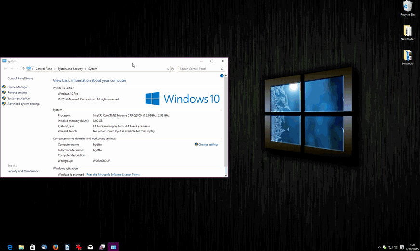Click the Forward navigation arrow
The height and width of the screenshot is (251, 420).
(x=12, y=69)
